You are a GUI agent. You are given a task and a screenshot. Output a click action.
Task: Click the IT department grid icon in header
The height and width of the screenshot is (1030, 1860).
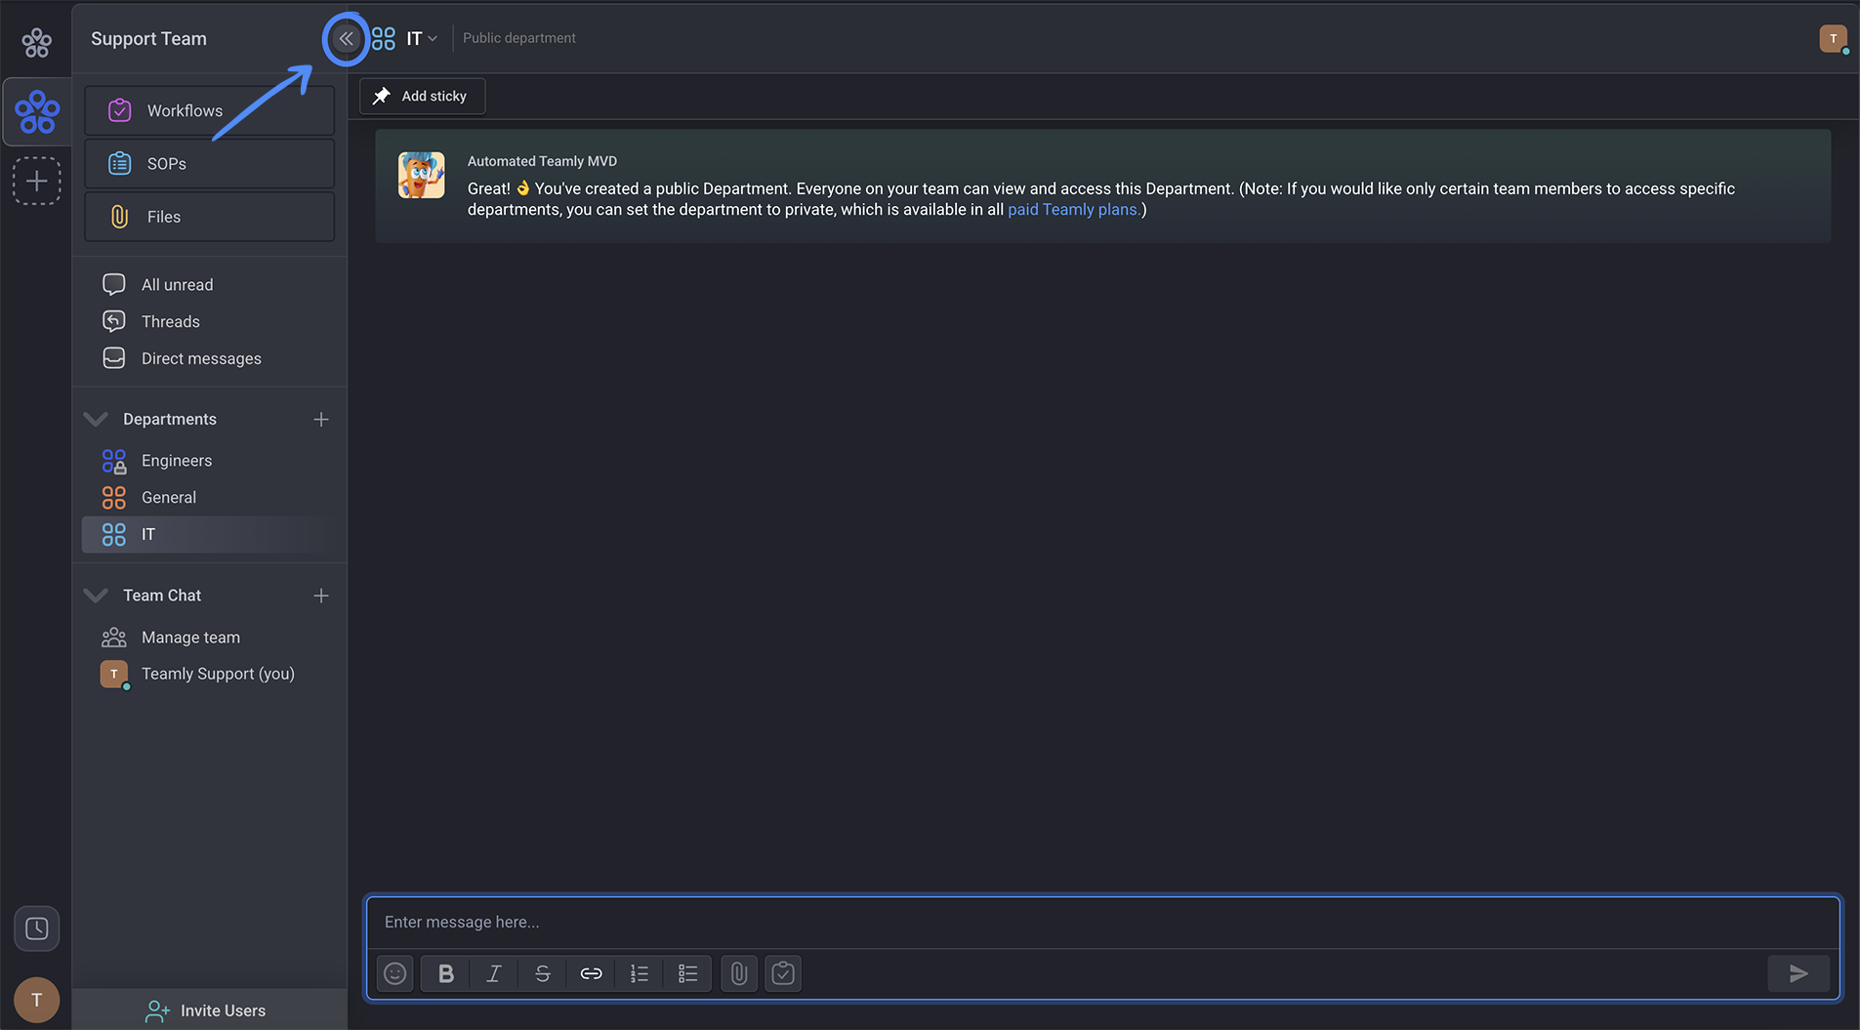[384, 39]
